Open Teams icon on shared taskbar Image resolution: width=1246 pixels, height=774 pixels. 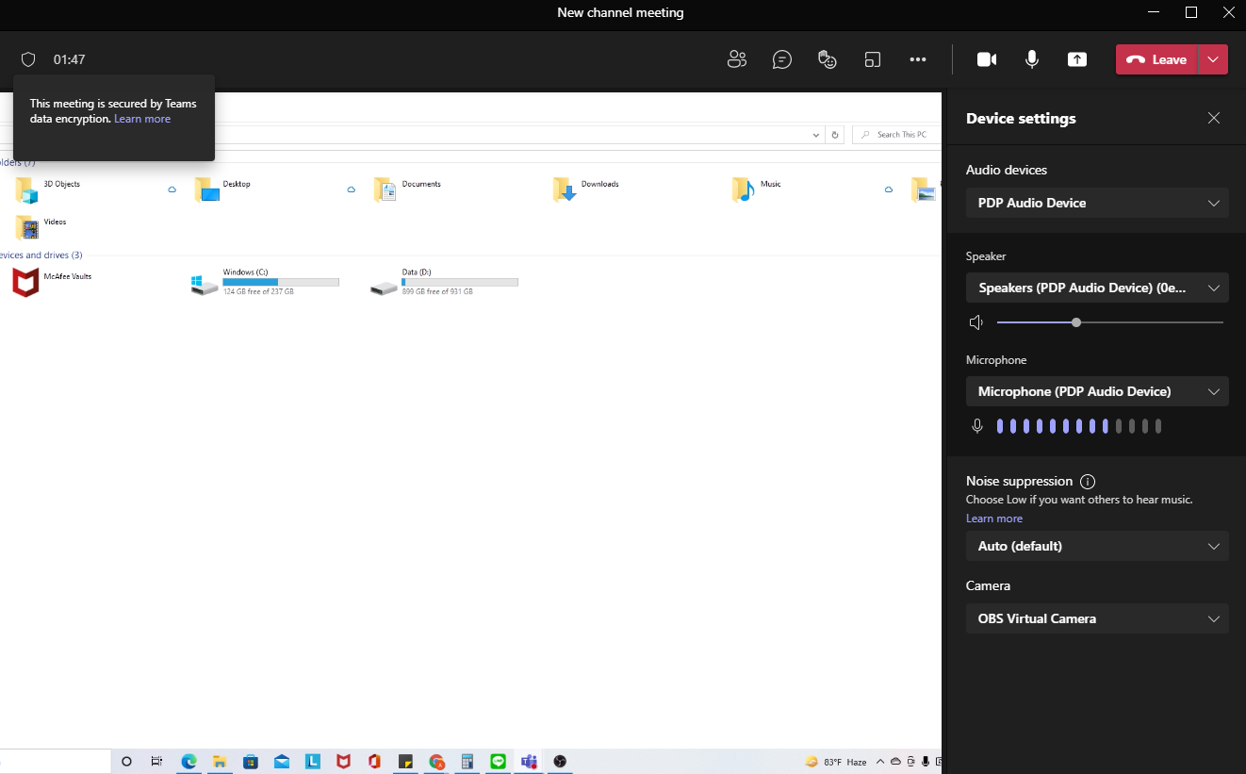(x=529, y=762)
